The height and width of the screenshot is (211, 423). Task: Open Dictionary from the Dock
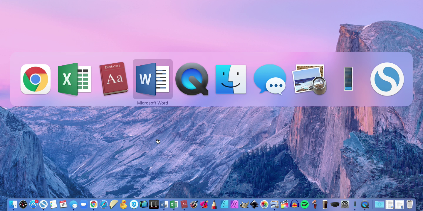[184, 204]
